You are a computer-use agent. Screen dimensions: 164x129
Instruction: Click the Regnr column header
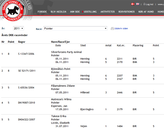pyautogui.click(x=22, y=42)
